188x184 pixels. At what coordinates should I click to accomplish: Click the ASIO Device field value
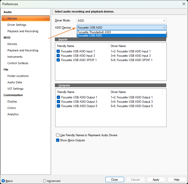[x=121, y=28]
